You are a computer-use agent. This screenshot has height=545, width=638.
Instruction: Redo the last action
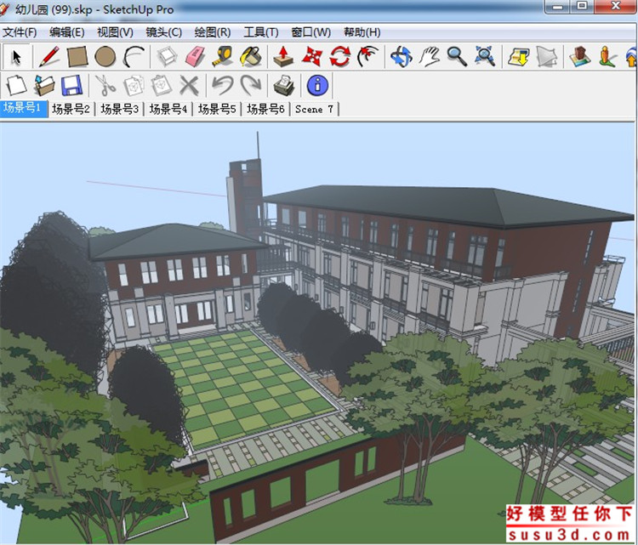251,85
